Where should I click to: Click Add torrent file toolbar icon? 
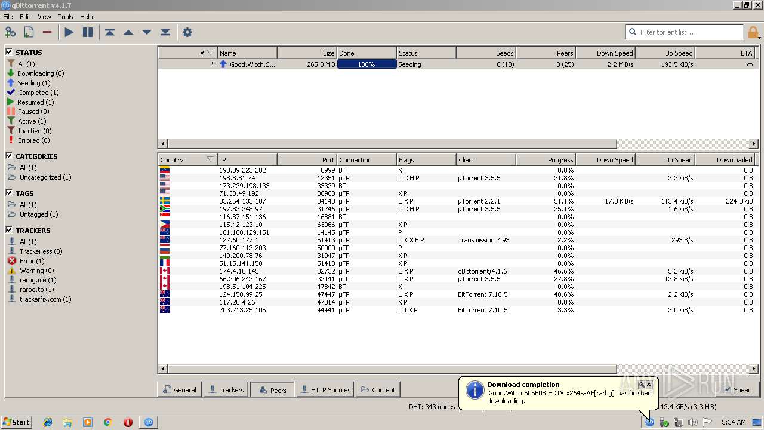click(x=29, y=32)
